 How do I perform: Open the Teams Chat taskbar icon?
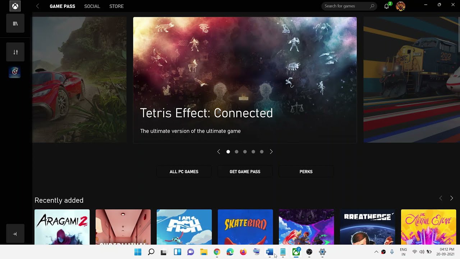tap(190, 252)
